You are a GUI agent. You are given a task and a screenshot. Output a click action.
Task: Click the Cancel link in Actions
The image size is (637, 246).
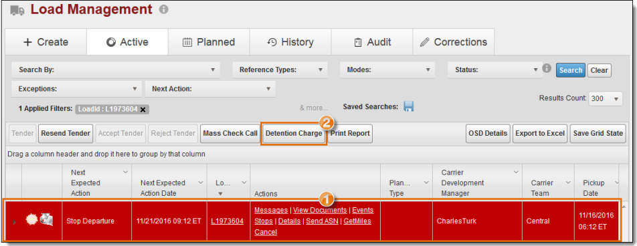266,232
